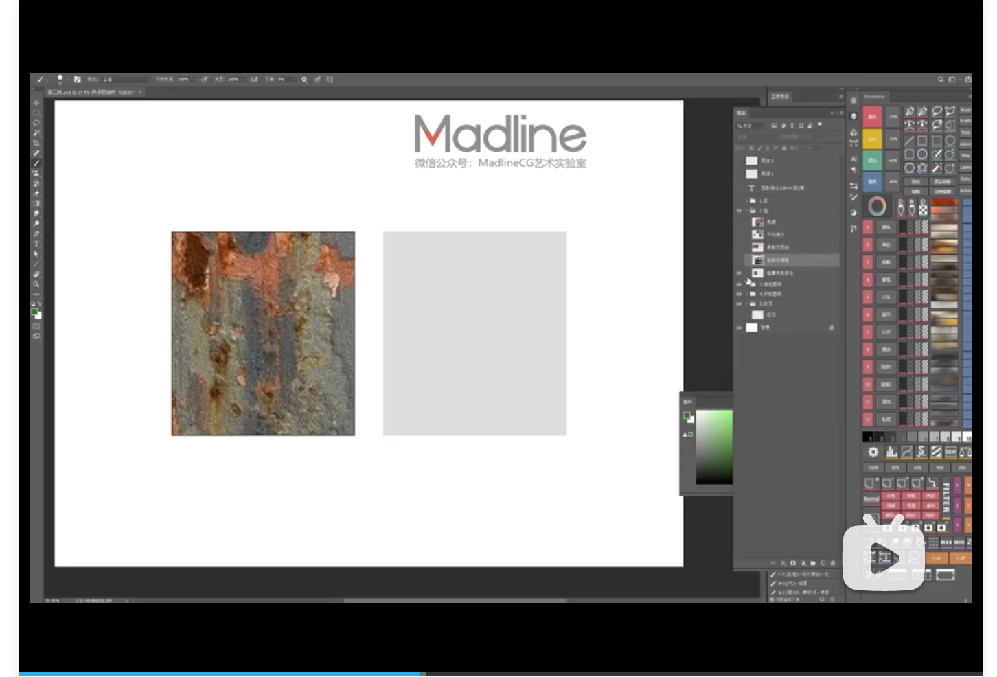Select the Crop tool
The width and height of the screenshot is (997, 677).
36,143
